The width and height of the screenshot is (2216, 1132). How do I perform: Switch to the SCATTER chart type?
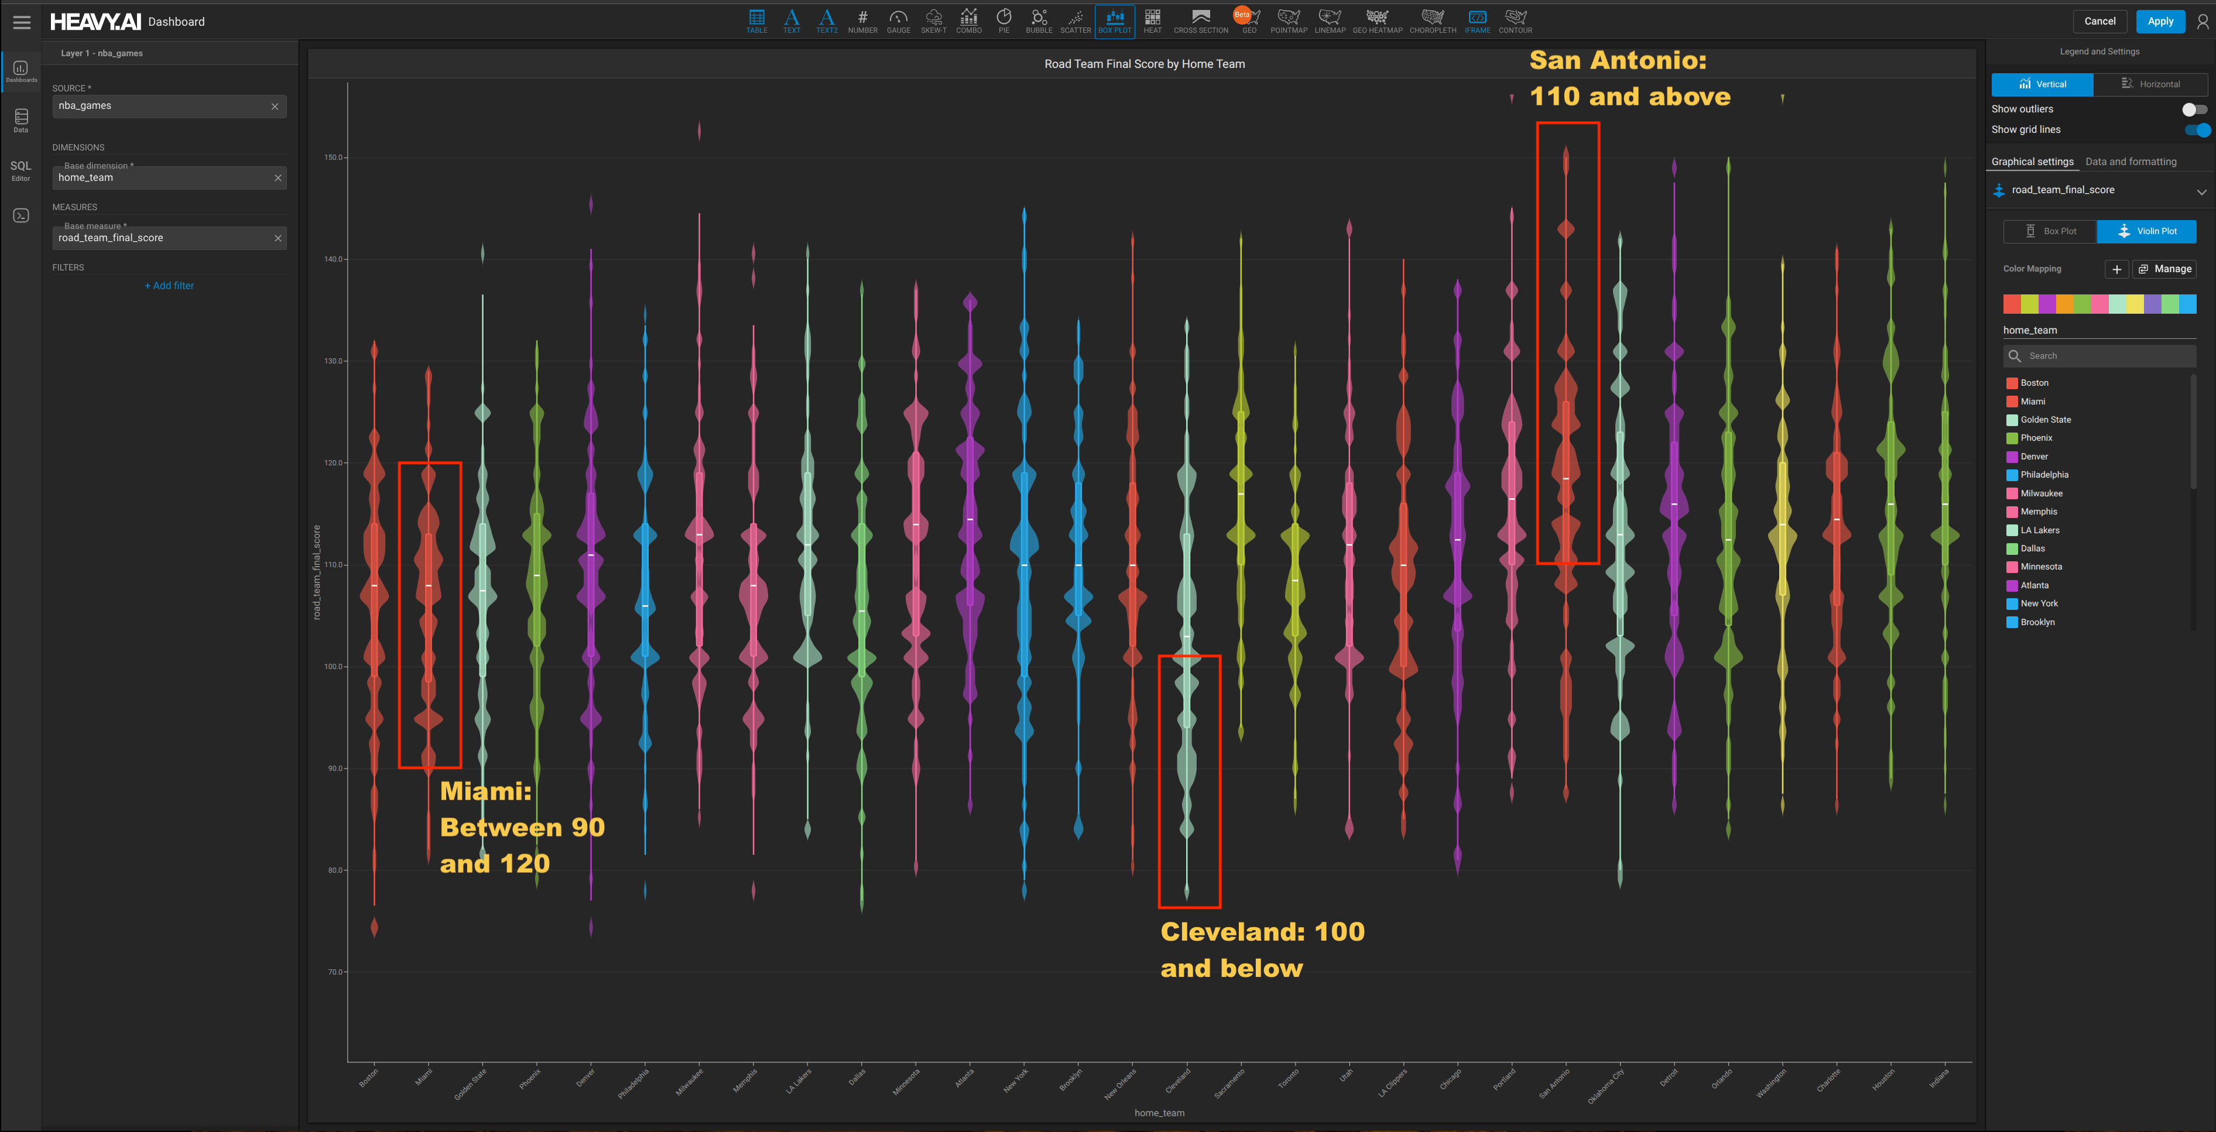pyautogui.click(x=1076, y=20)
